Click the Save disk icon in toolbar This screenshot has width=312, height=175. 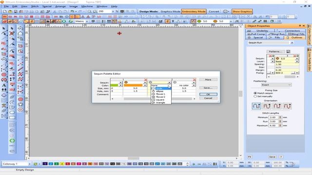[16, 12]
